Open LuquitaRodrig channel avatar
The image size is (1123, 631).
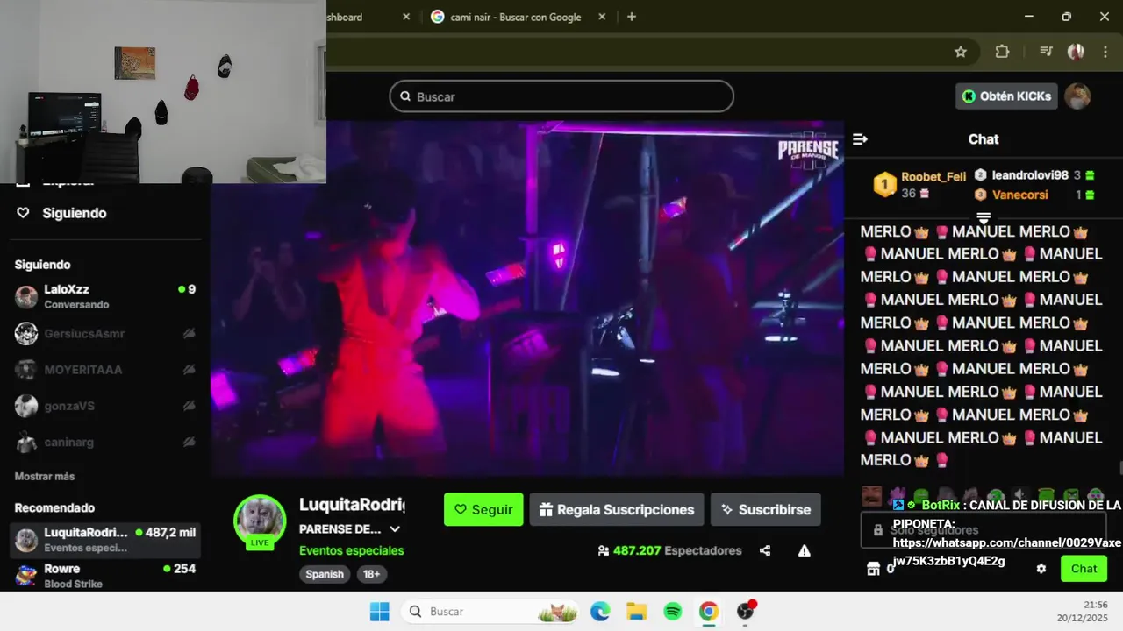(x=260, y=520)
